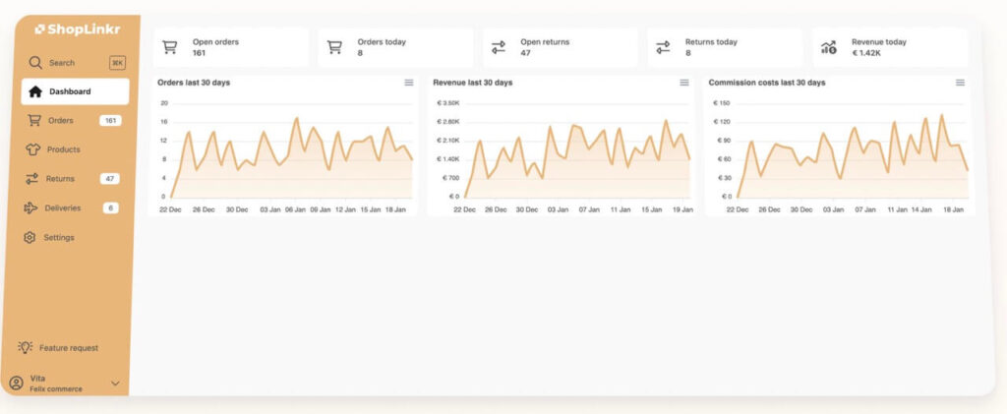Open the Commission costs chart hamburger menu
1007x414 pixels.
[x=960, y=83]
